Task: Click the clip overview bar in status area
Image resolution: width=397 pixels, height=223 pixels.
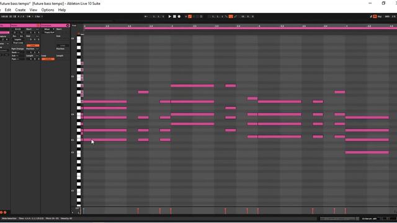Action: (339, 219)
